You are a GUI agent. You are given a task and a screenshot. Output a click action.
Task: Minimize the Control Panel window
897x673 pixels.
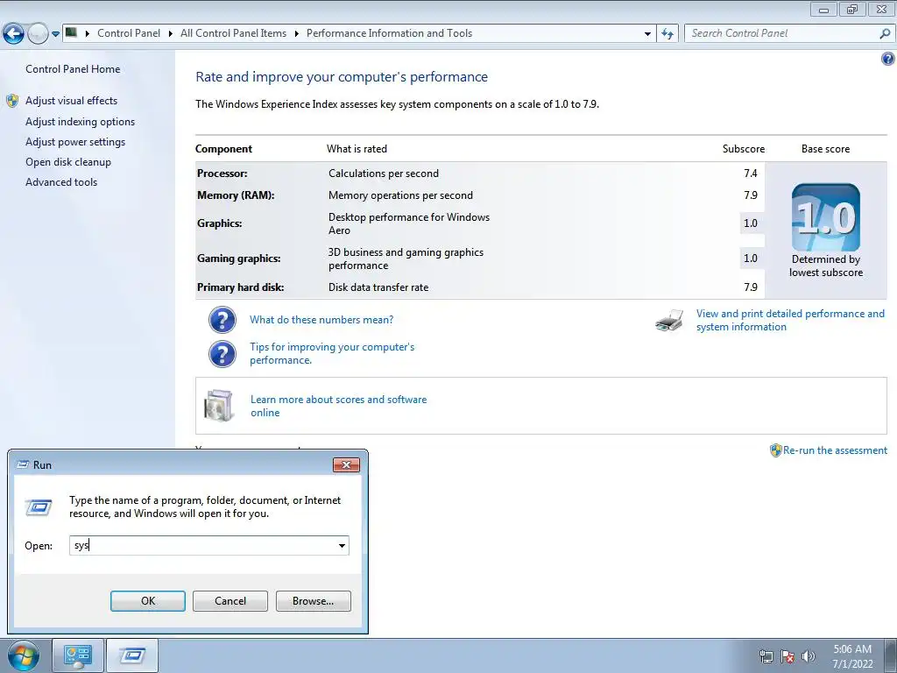[x=823, y=9]
